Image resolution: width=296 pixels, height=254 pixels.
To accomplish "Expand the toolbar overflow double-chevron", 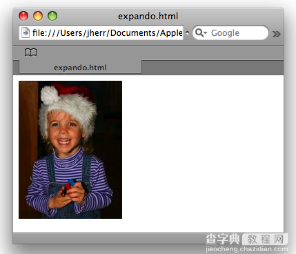I will (x=276, y=34).
